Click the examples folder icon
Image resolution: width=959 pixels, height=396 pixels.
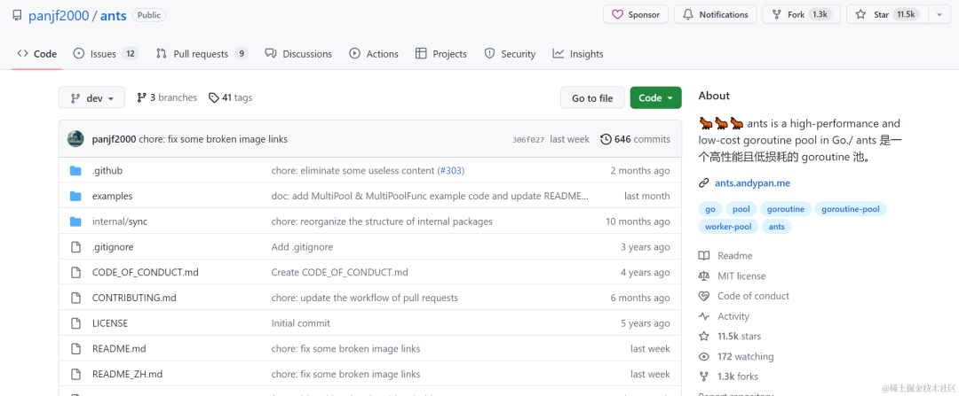pyautogui.click(x=75, y=197)
